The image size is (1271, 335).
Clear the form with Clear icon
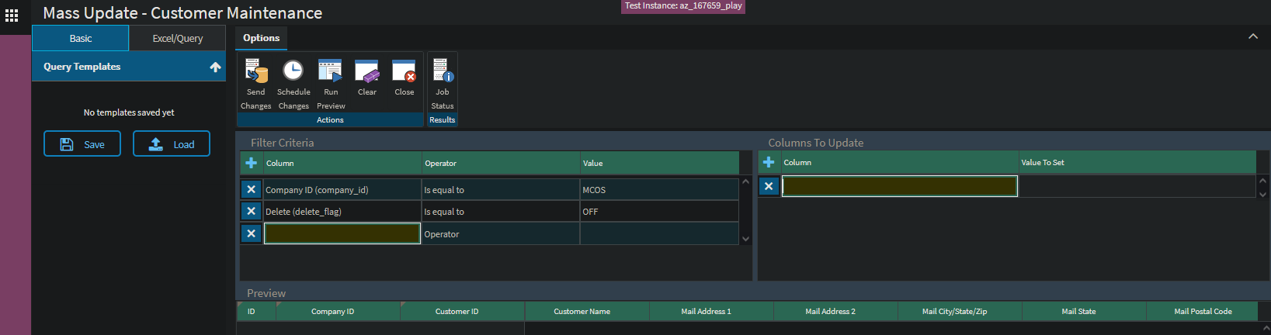[x=366, y=72]
